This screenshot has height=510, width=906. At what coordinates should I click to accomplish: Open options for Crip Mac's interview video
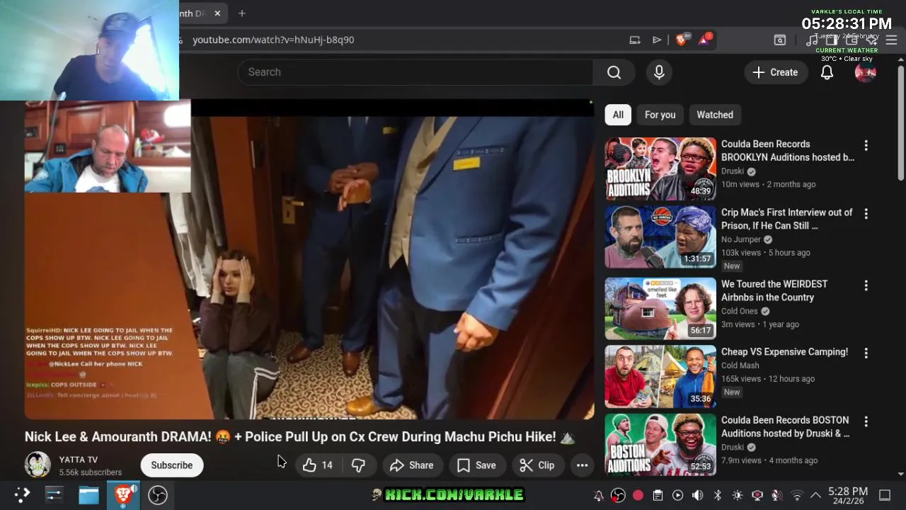pyautogui.click(x=866, y=213)
